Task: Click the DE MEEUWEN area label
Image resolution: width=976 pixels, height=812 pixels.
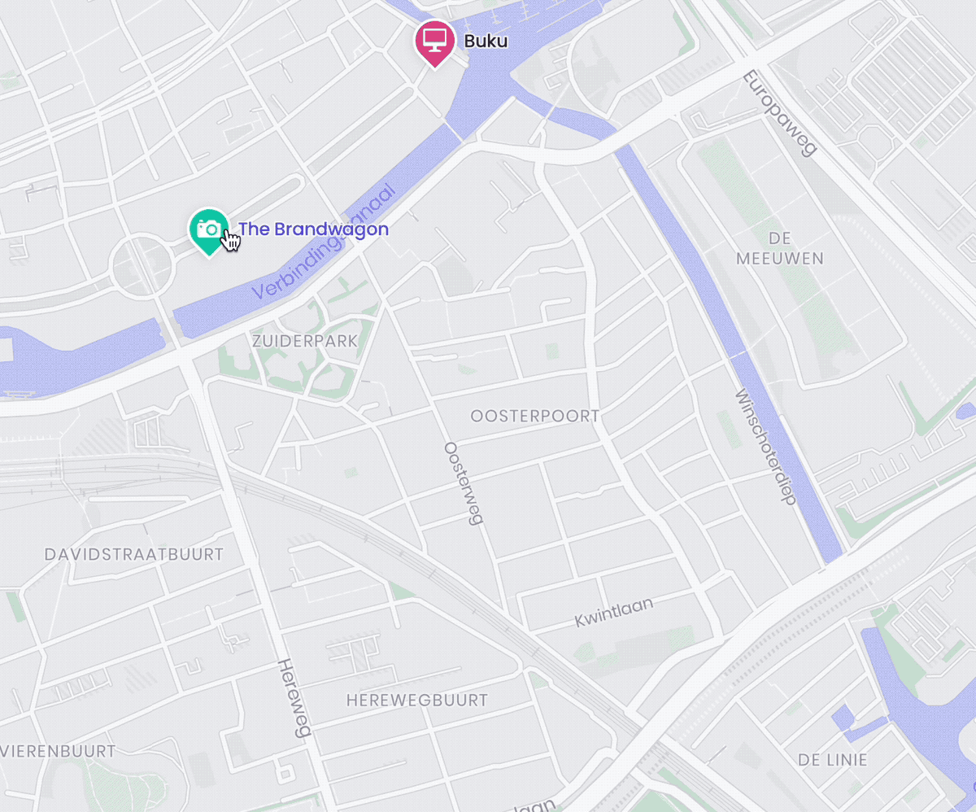Action: 780,248
